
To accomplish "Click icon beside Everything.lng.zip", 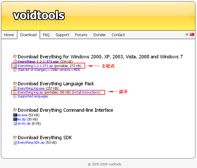I will (15, 92).
